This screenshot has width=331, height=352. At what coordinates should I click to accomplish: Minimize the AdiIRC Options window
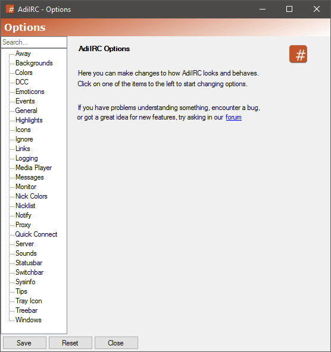263,9
